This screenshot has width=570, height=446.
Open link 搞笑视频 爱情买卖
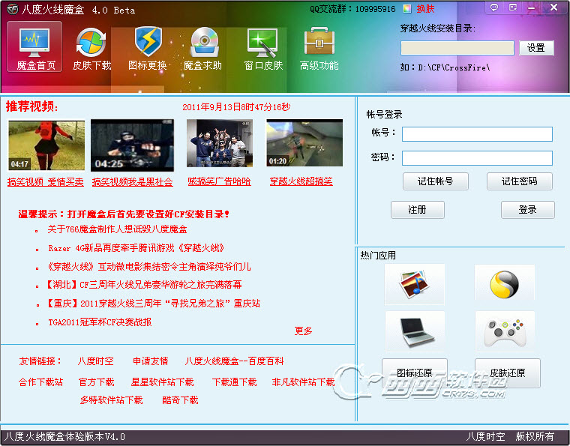pyautogui.click(x=46, y=182)
